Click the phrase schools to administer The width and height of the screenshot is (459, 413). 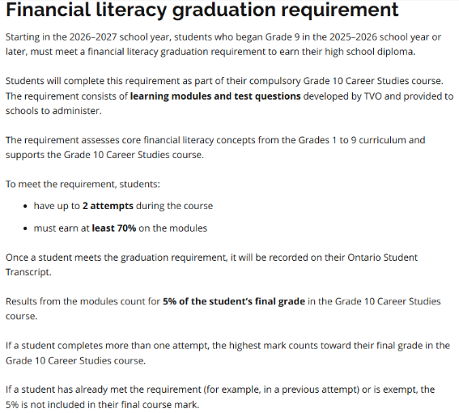tap(53, 111)
